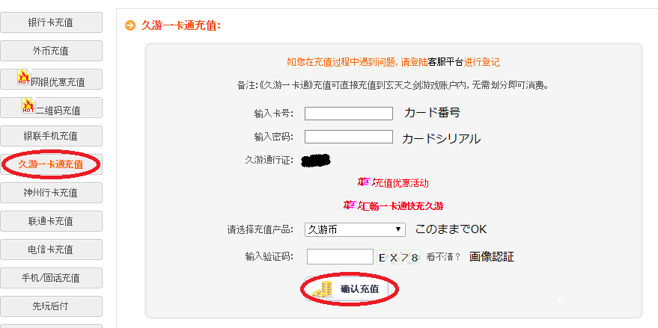Click the HOT flame icon on 网银优惠充值

click(23, 78)
